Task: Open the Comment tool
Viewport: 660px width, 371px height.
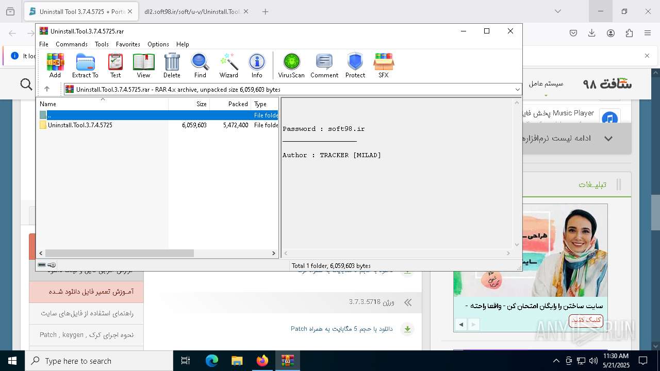Action: 324,65
